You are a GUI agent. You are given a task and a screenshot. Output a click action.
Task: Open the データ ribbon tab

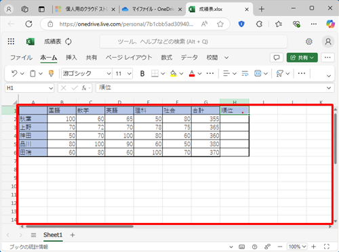pos(189,58)
